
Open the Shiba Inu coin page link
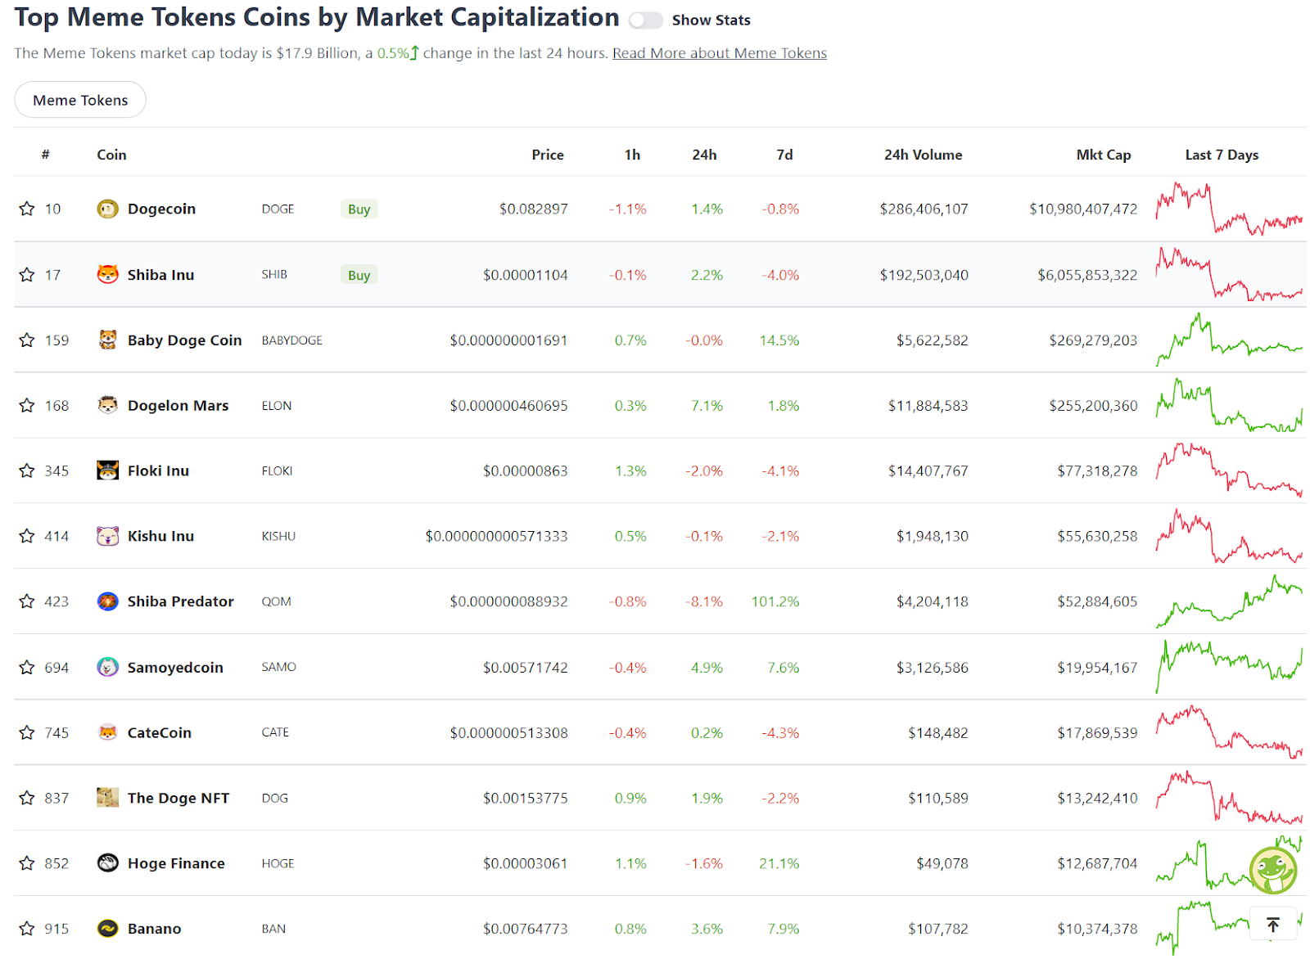click(160, 275)
